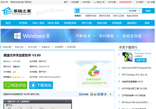Open the XP系统 nav tab
This screenshot has width=156, height=109.
[x=23, y=23]
